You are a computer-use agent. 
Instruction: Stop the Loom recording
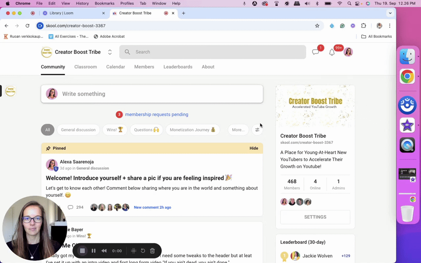pyautogui.click(x=82, y=251)
